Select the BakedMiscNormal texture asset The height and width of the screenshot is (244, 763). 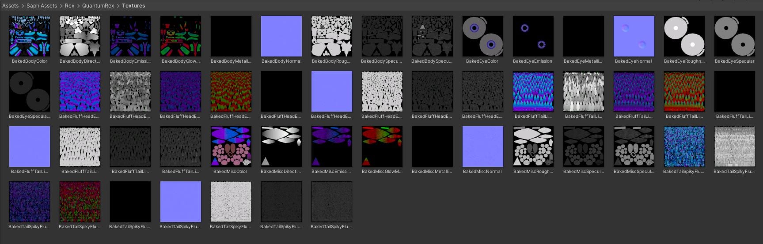(x=483, y=146)
